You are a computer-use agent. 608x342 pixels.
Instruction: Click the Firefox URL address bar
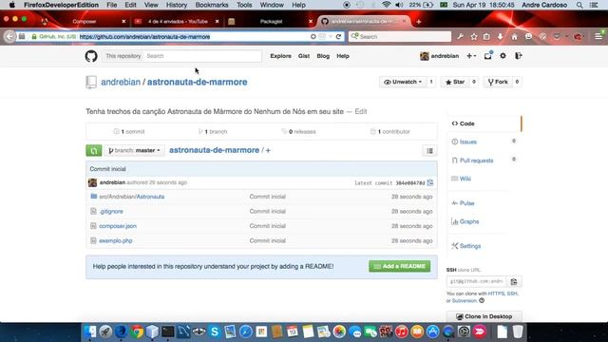pyautogui.click(x=194, y=36)
